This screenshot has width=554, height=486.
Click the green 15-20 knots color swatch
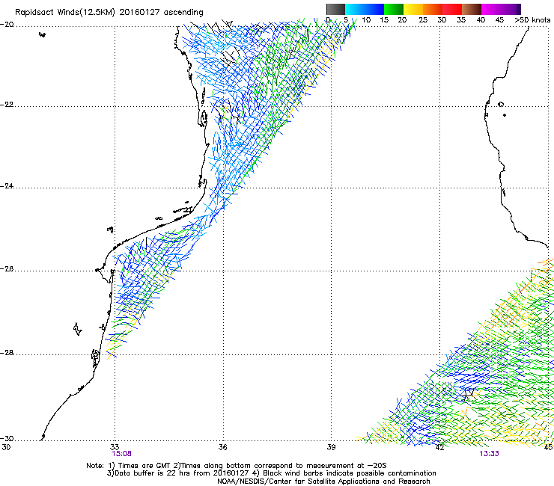[394, 9]
